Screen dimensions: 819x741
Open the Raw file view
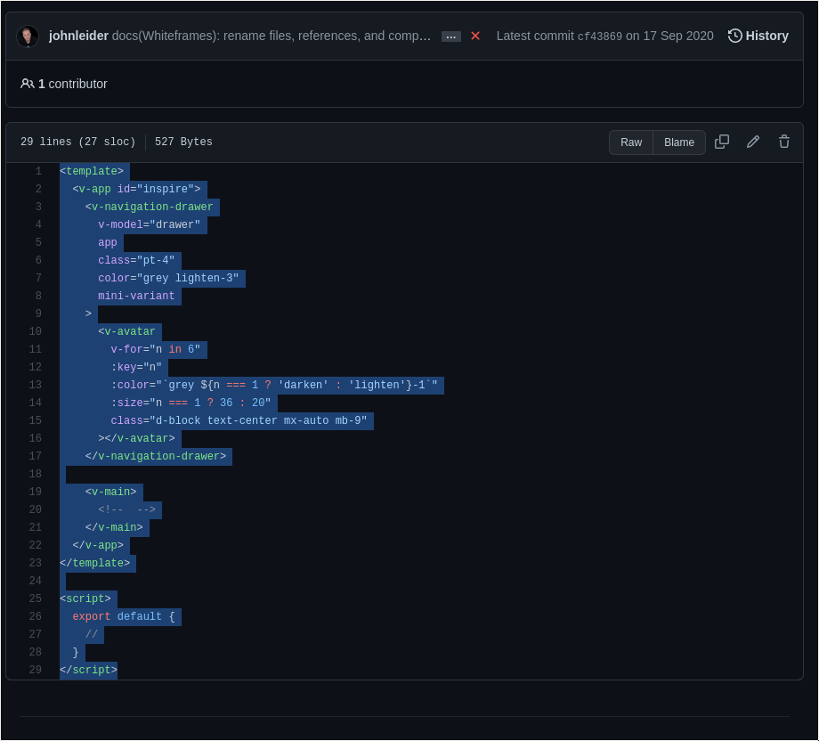point(631,142)
